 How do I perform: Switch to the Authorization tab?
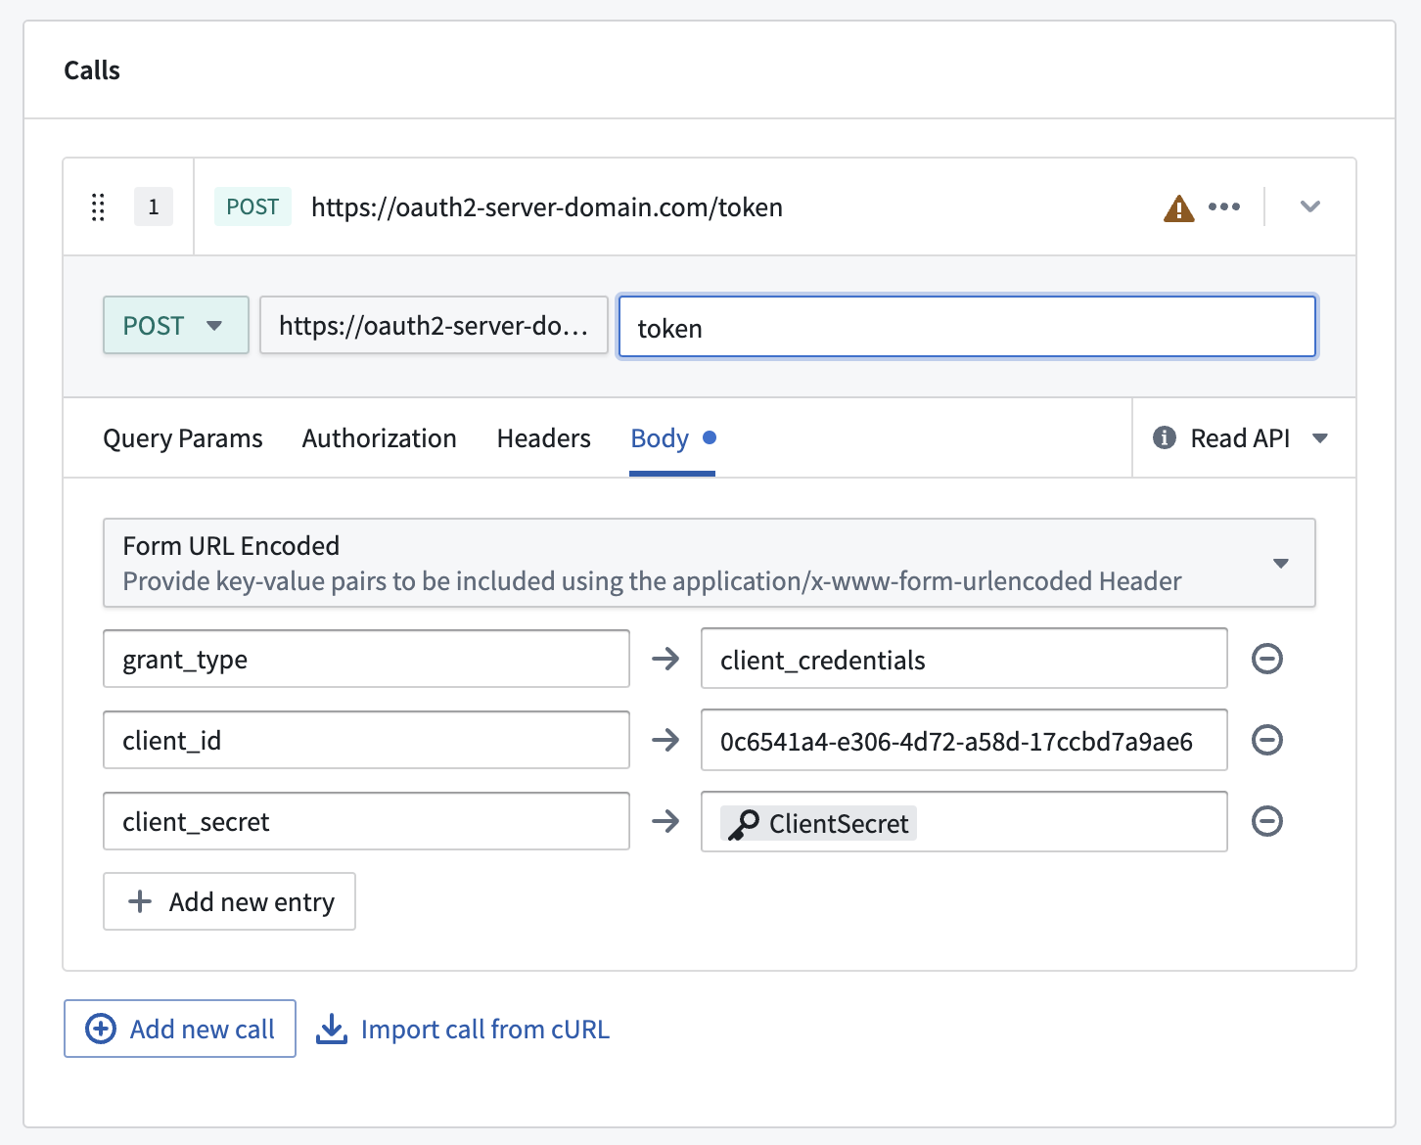[379, 438]
